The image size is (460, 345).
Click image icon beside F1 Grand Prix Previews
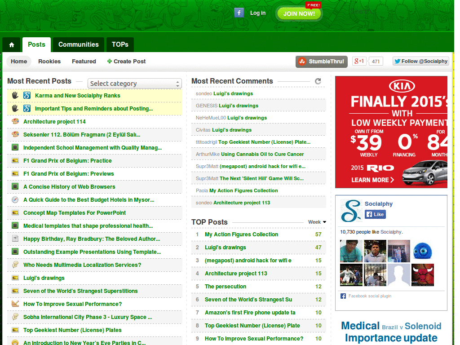tap(15, 173)
